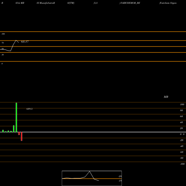Click the -100 label on the MR axis
The image size is (186, 186).
point(182,164)
